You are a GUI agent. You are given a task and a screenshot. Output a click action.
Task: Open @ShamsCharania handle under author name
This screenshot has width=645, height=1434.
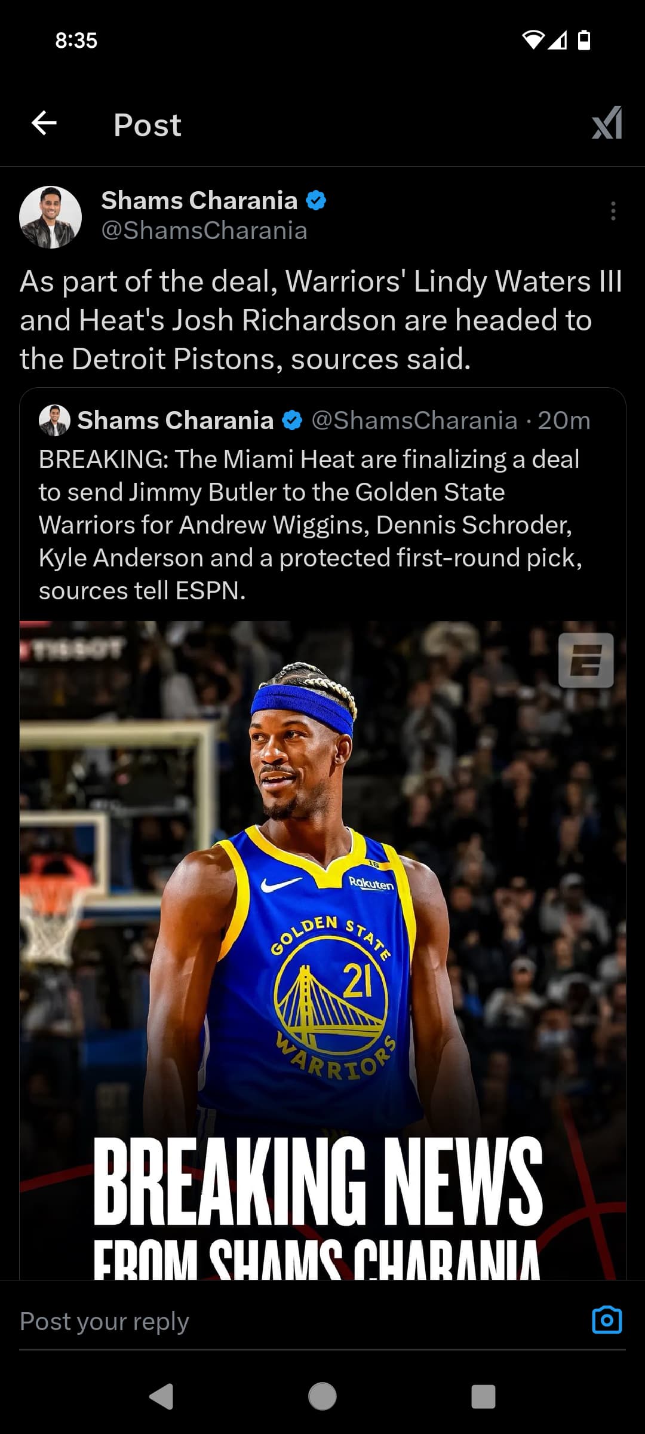pos(204,231)
